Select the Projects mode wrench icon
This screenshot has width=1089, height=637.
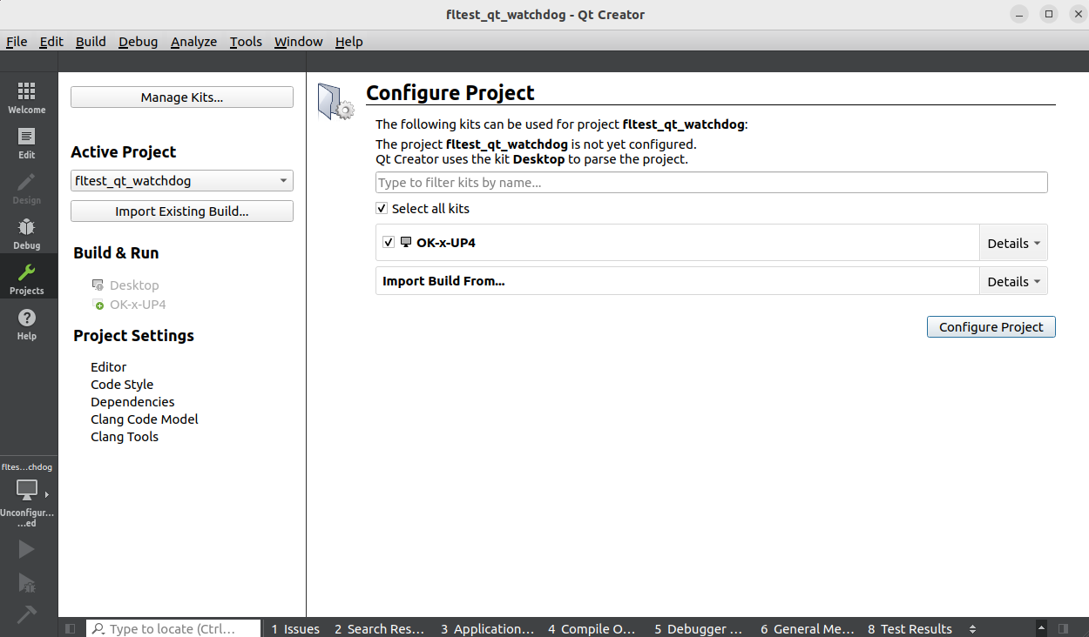pos(27,272)
